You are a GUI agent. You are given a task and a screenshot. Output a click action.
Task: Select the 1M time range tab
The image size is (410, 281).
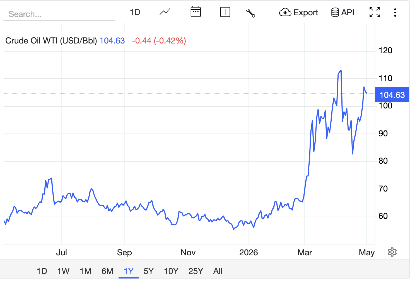(x=85, y=271)
